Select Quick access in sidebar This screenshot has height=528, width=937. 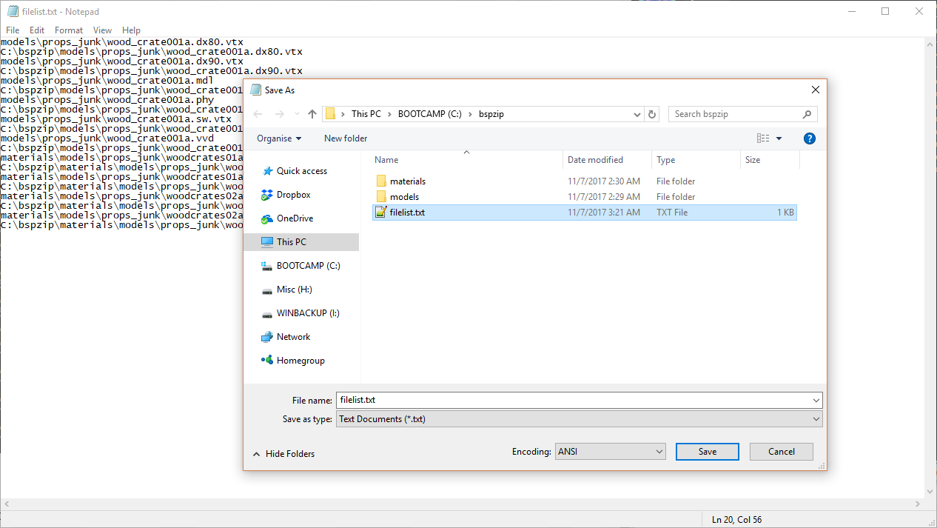(x=301, y=171)
